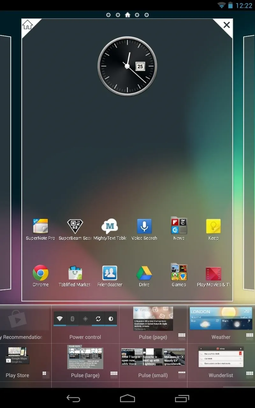Choose the Pulse (large) widget thumbnail
This screenshot has height=408, width=255.
point(85,357)
